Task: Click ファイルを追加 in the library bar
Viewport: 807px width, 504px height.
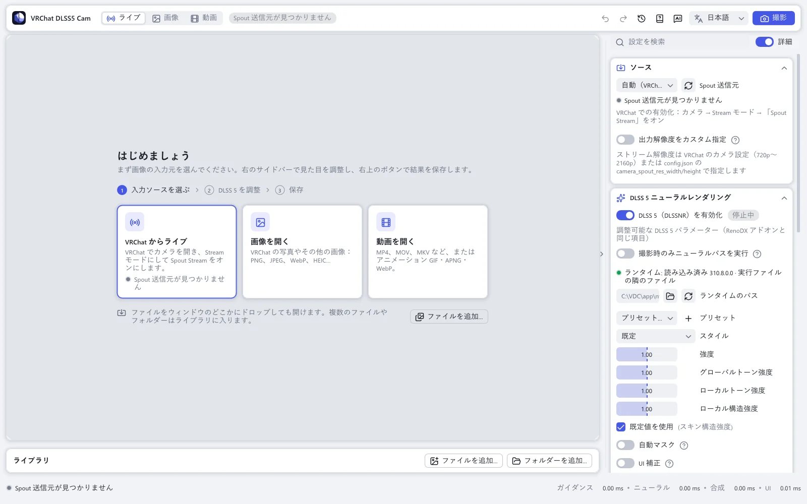Action: tap(464, 461)
